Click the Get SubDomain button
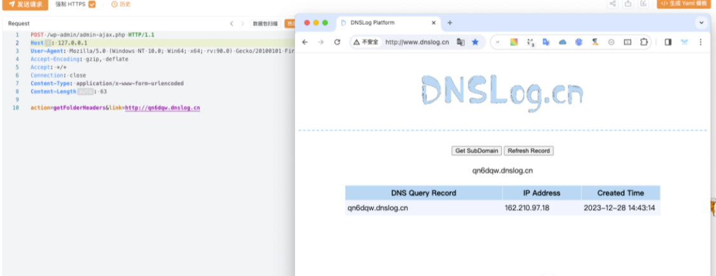The image size is (716, 276). (477, 151)
